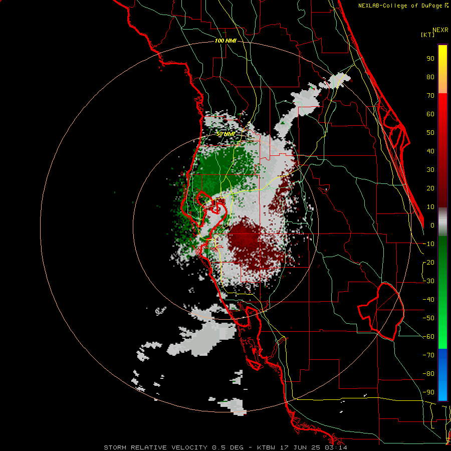Click the 60 value on the velocity scale
Screen dimensions: 451x451
430,114
